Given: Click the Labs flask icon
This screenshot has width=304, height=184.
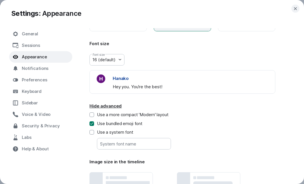Looking at the screenshot, I should pyautogui.click(x=15, y=137).
